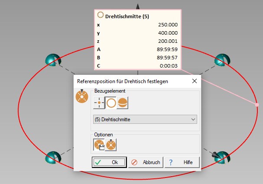Viewport: 263px width, 184px height.
Task: Click the B angle value 89:59:57
Action: pyautogui.click(x=167, y=58)
